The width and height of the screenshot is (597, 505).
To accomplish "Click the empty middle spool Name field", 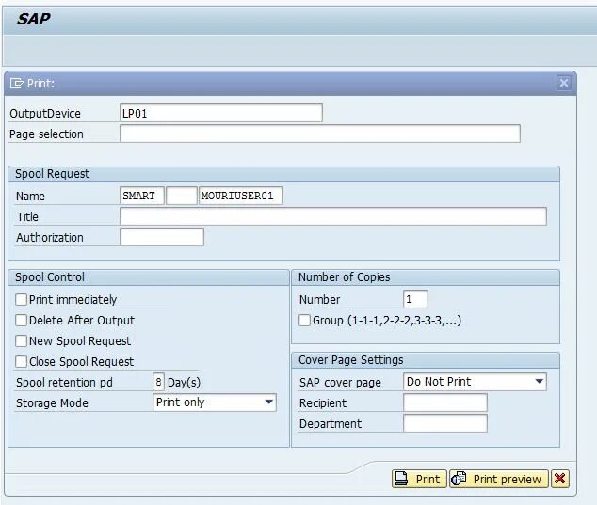I will tap(182, 196).
